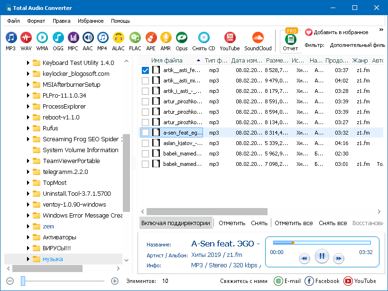This screenshot has height=291, width=388.
Task: Click the playback progress bar
Action: [322, 243]
